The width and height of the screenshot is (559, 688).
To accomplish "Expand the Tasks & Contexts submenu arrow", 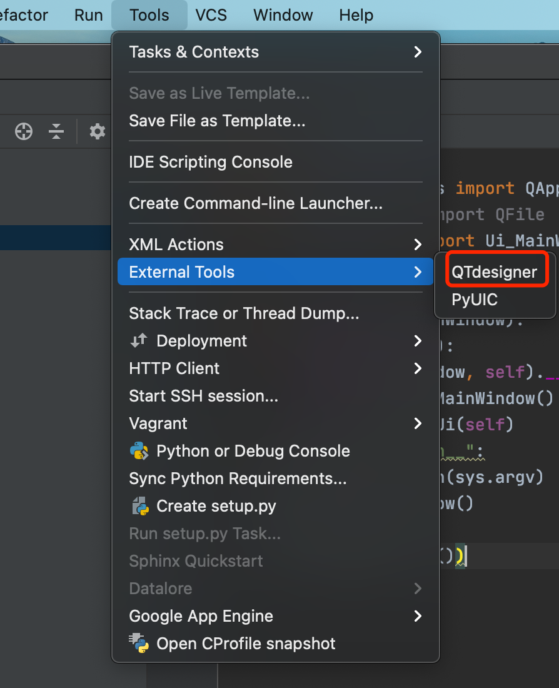I will tap(418, 52).
